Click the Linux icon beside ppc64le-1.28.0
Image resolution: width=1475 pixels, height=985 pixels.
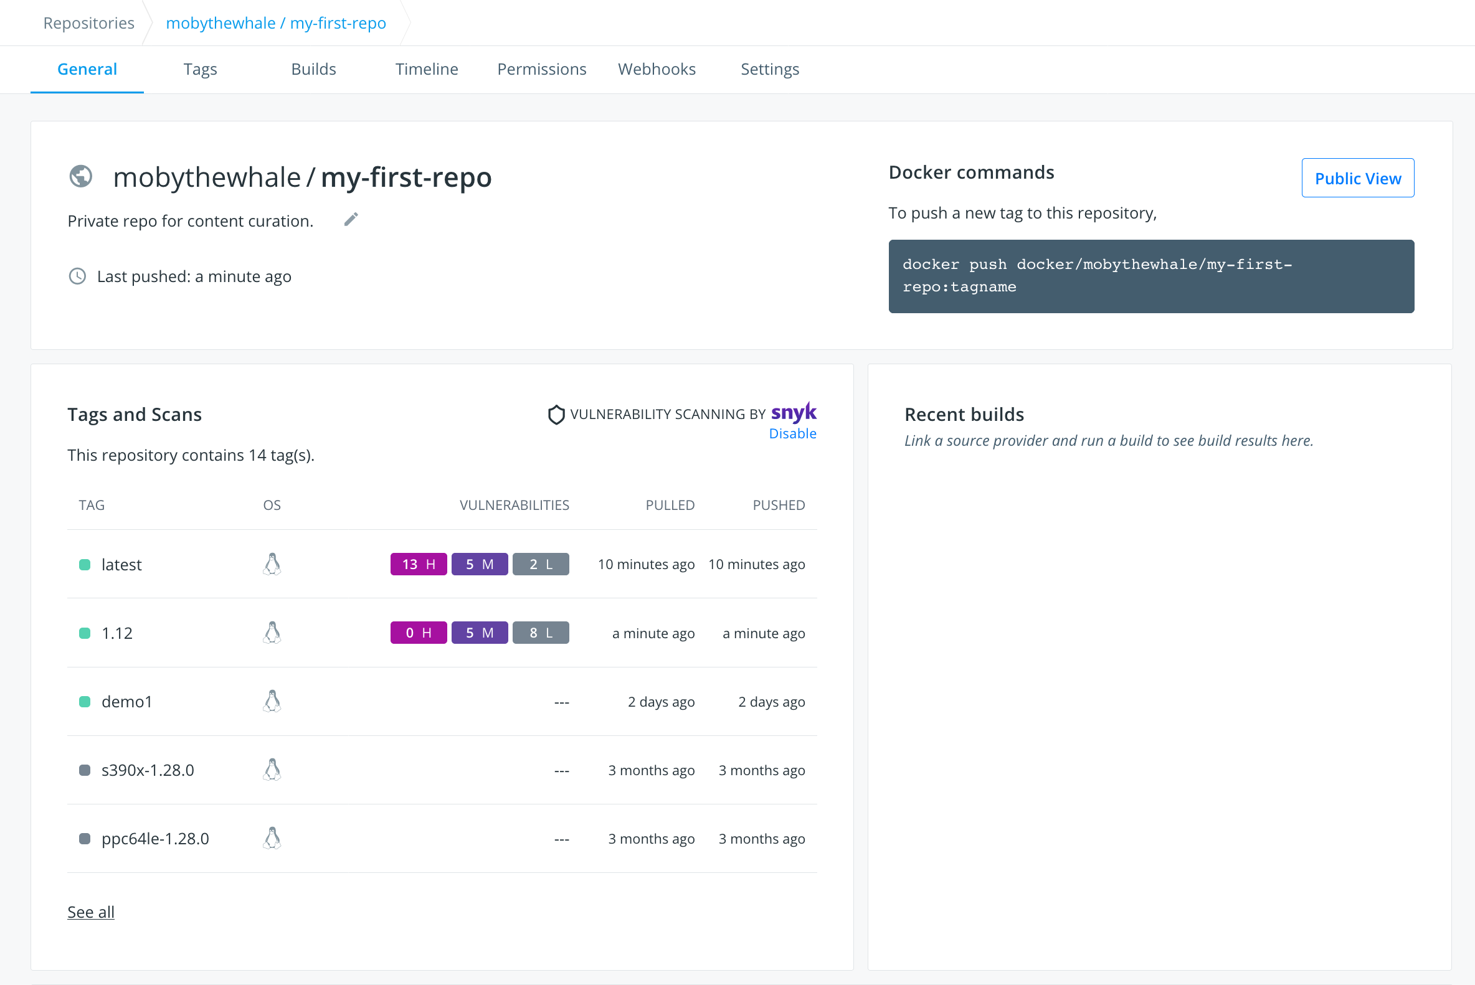coord(272,838)
